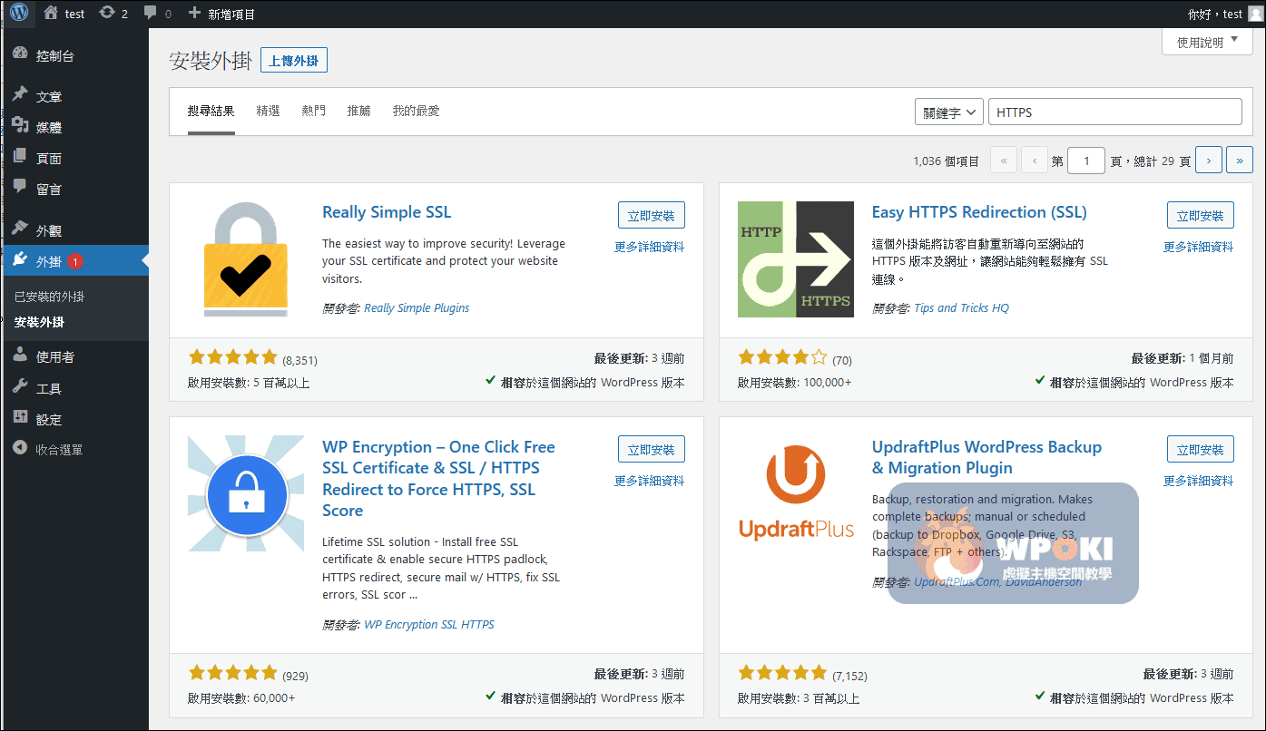Click the user avatar in top right
The image size is (1266, 731).
[x=1255, y=14]
